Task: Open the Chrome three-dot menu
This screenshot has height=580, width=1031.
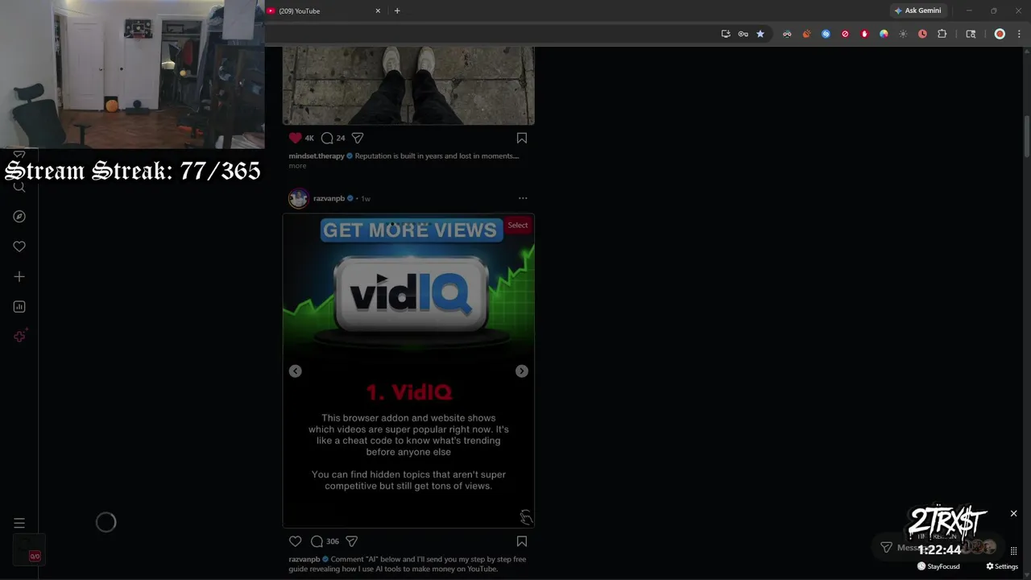Action: [1019, 34]
